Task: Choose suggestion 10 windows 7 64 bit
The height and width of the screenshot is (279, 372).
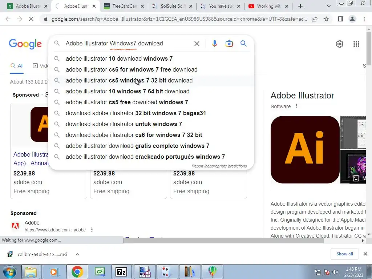Action: pyautogui.click(x=152, y=91)
